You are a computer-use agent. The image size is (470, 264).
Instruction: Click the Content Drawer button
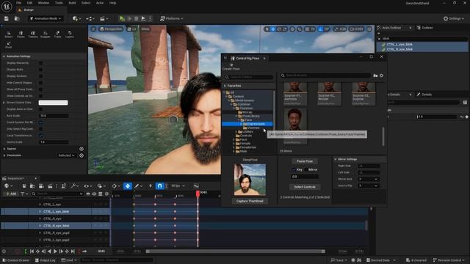[16, 260]
